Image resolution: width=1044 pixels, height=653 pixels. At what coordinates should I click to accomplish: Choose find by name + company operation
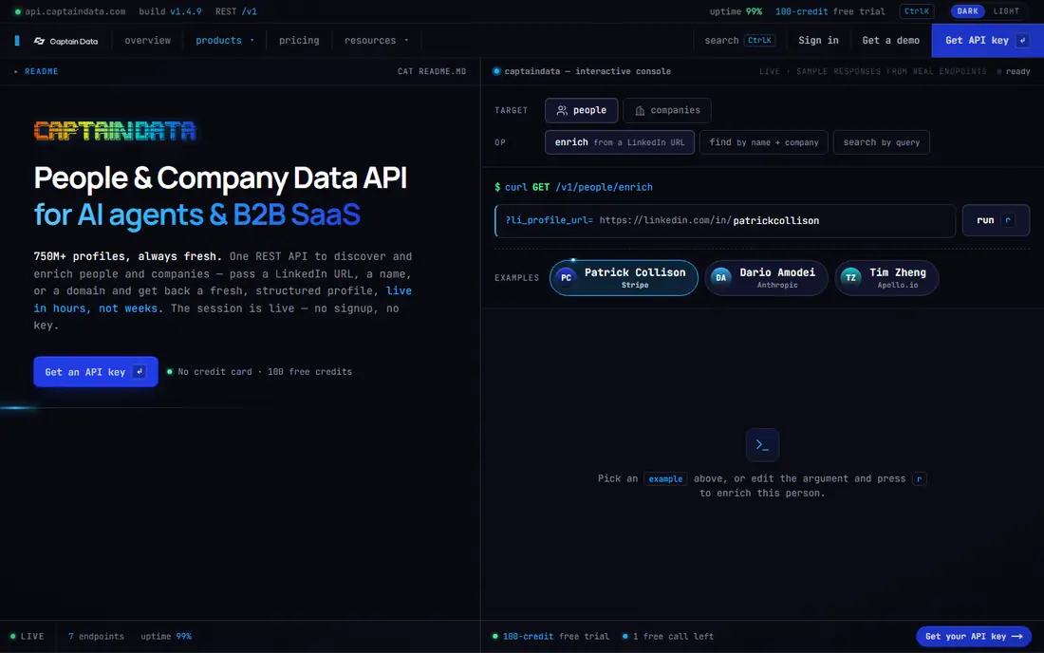click(764, 142)
